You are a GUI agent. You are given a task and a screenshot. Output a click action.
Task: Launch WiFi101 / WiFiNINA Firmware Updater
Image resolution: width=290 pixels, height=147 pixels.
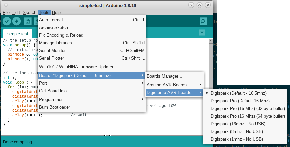92,67
